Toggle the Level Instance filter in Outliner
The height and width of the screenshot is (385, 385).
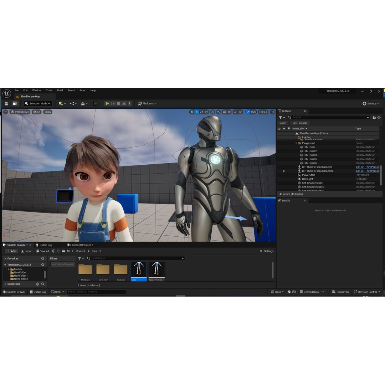coord(300,123)
